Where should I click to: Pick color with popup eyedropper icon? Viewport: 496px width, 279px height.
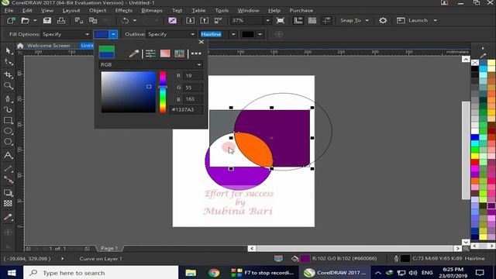tap(134, 53)
